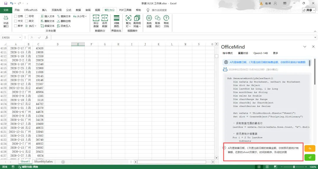Click the macro record icon in status bar
The height and width of the screenshot is (169, 318).
[x=13, y=167]
